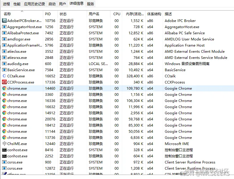Viewport: 234px width, 179px height.
Task: Click Chrome icon for PID 3360
Action: [4, 94]
